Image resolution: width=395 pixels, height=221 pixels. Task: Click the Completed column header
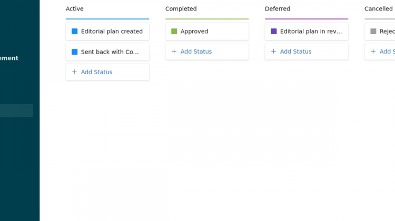181,9
